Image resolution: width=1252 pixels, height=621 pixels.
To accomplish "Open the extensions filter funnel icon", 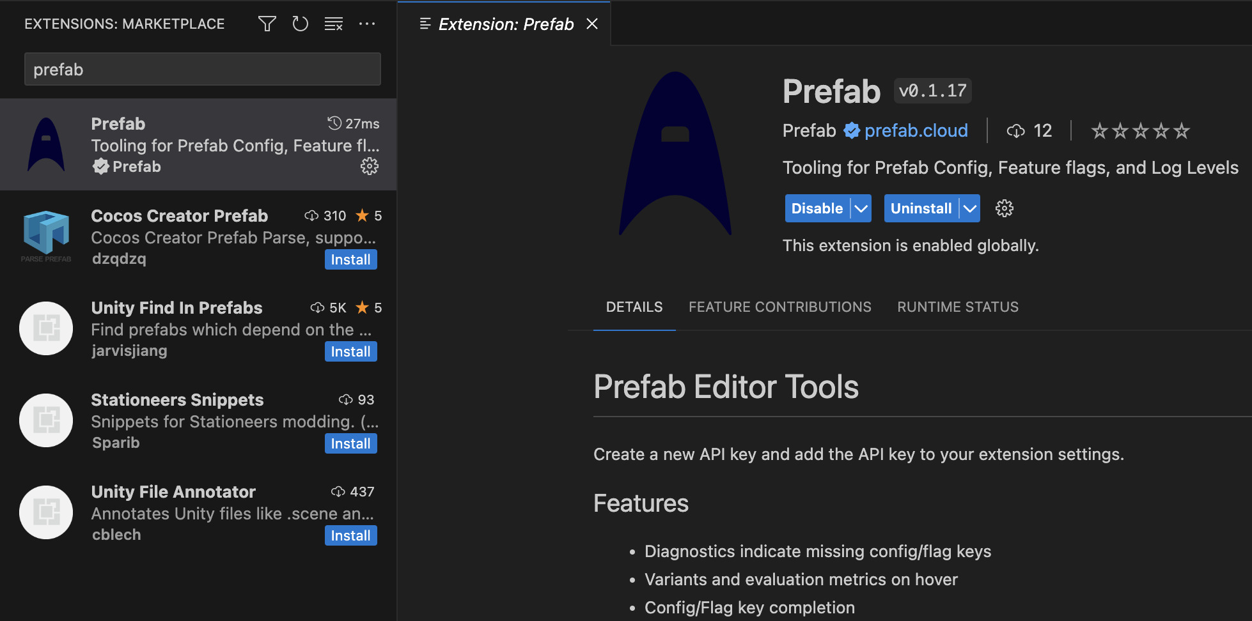I will coord(267,24).
